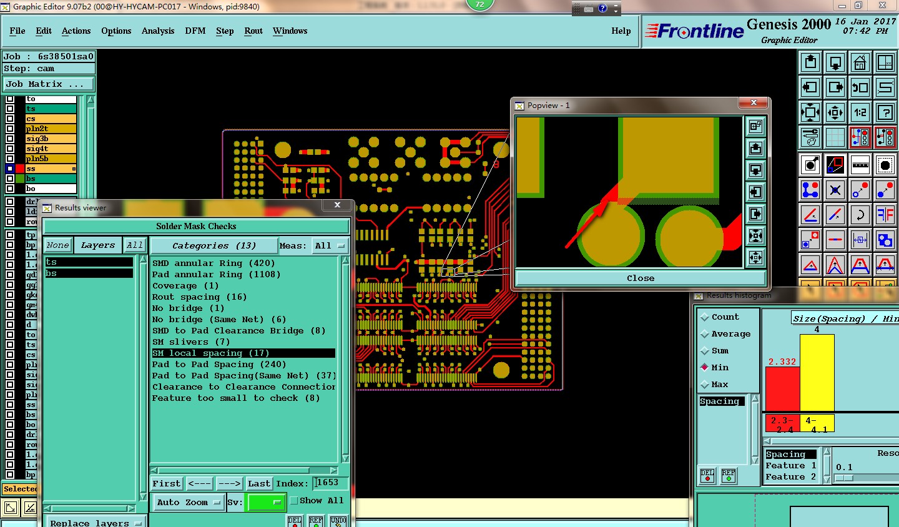Select the mirror F tool

(885, 215)
